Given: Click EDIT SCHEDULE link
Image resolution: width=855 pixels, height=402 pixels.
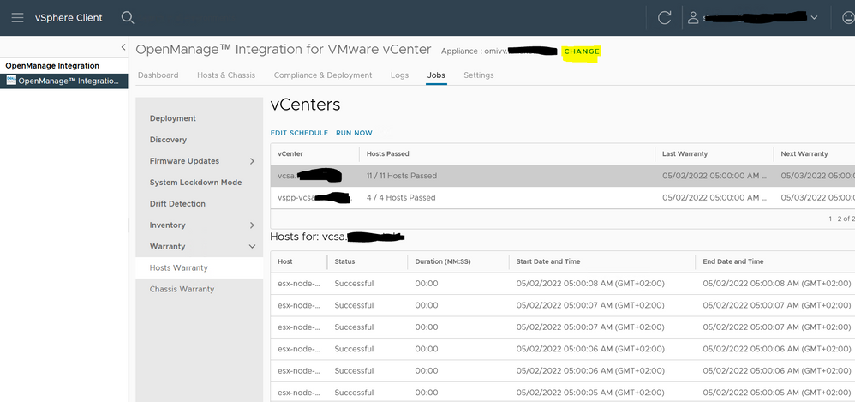Looking at the screenshot, I should 299,133.
